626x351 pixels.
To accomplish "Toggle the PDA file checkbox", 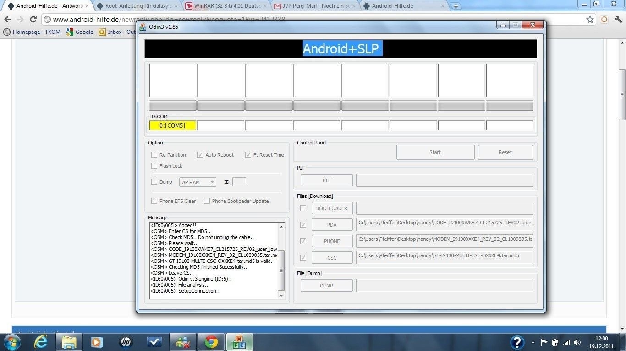I will [x=303, y=225].
